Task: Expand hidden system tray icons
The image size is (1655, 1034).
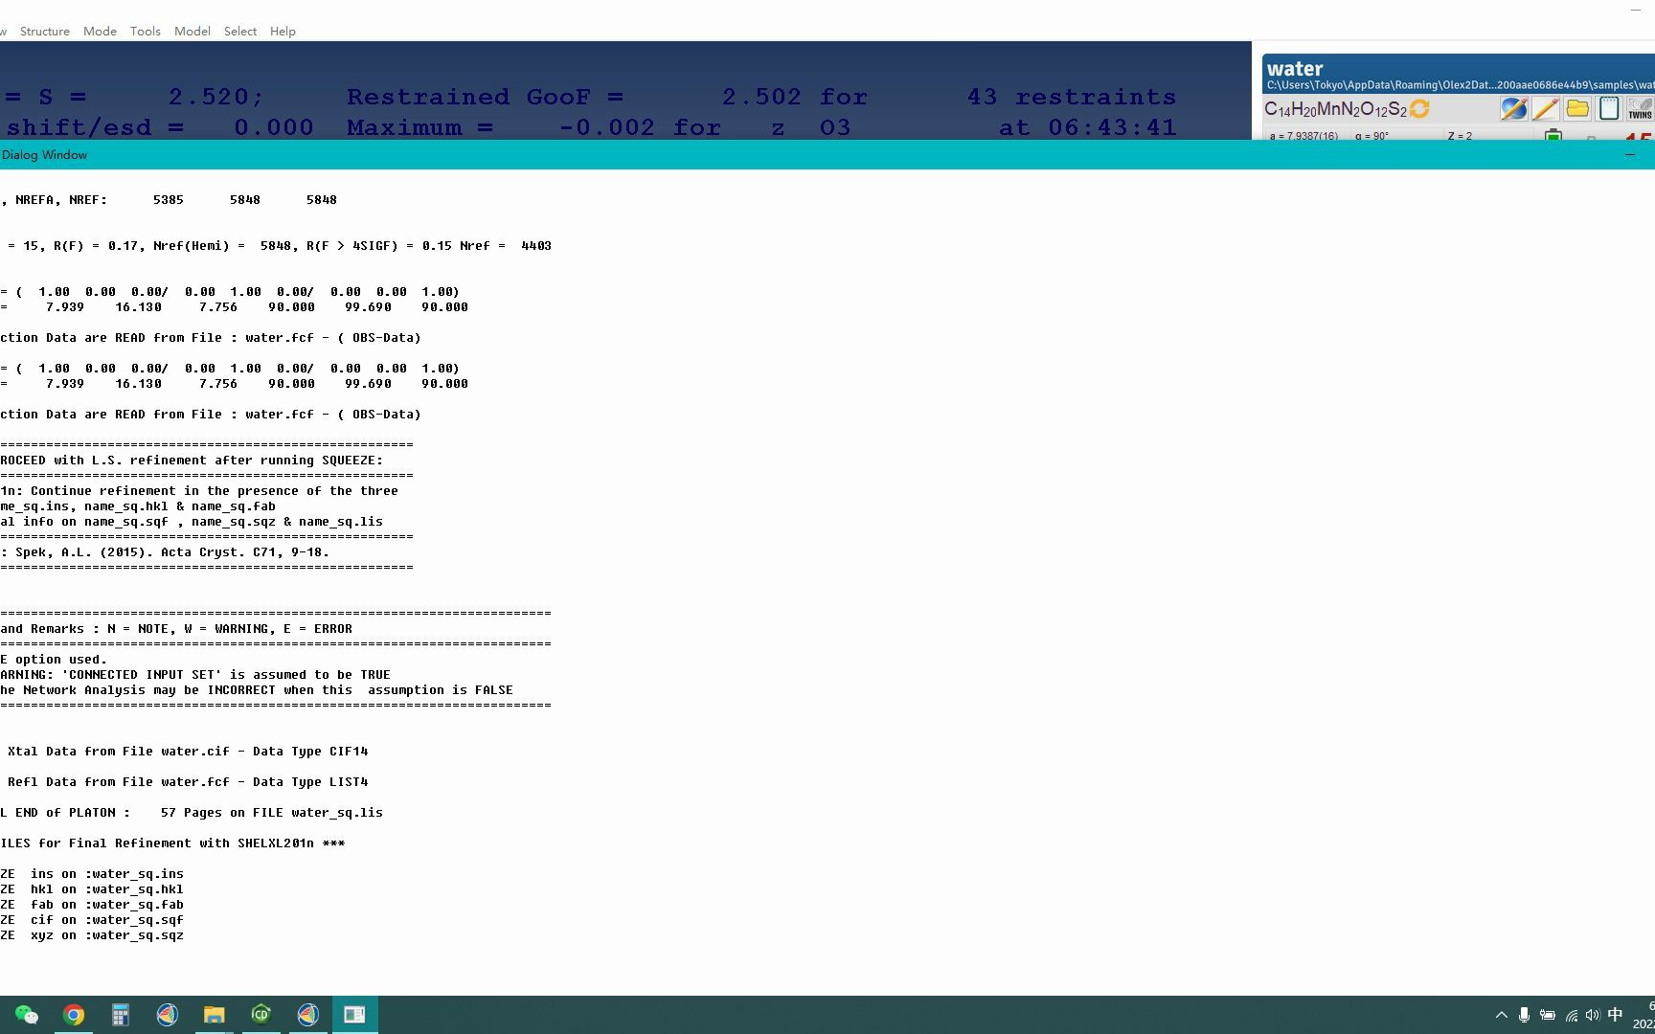Action: (x=1501, y=1015)
